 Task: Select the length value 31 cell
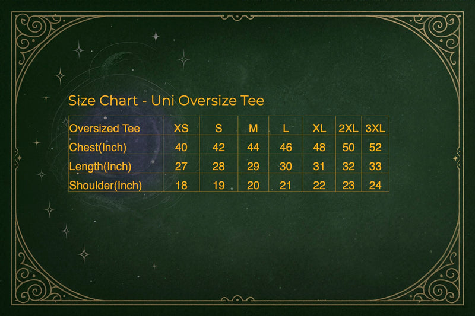(x=319, y=167)
